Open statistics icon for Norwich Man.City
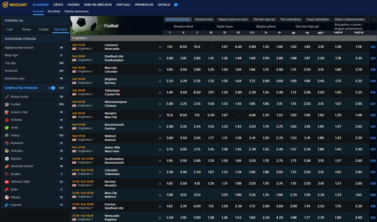 (160, 115)
